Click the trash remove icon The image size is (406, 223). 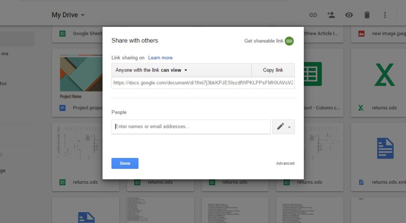tap(367, 15)
